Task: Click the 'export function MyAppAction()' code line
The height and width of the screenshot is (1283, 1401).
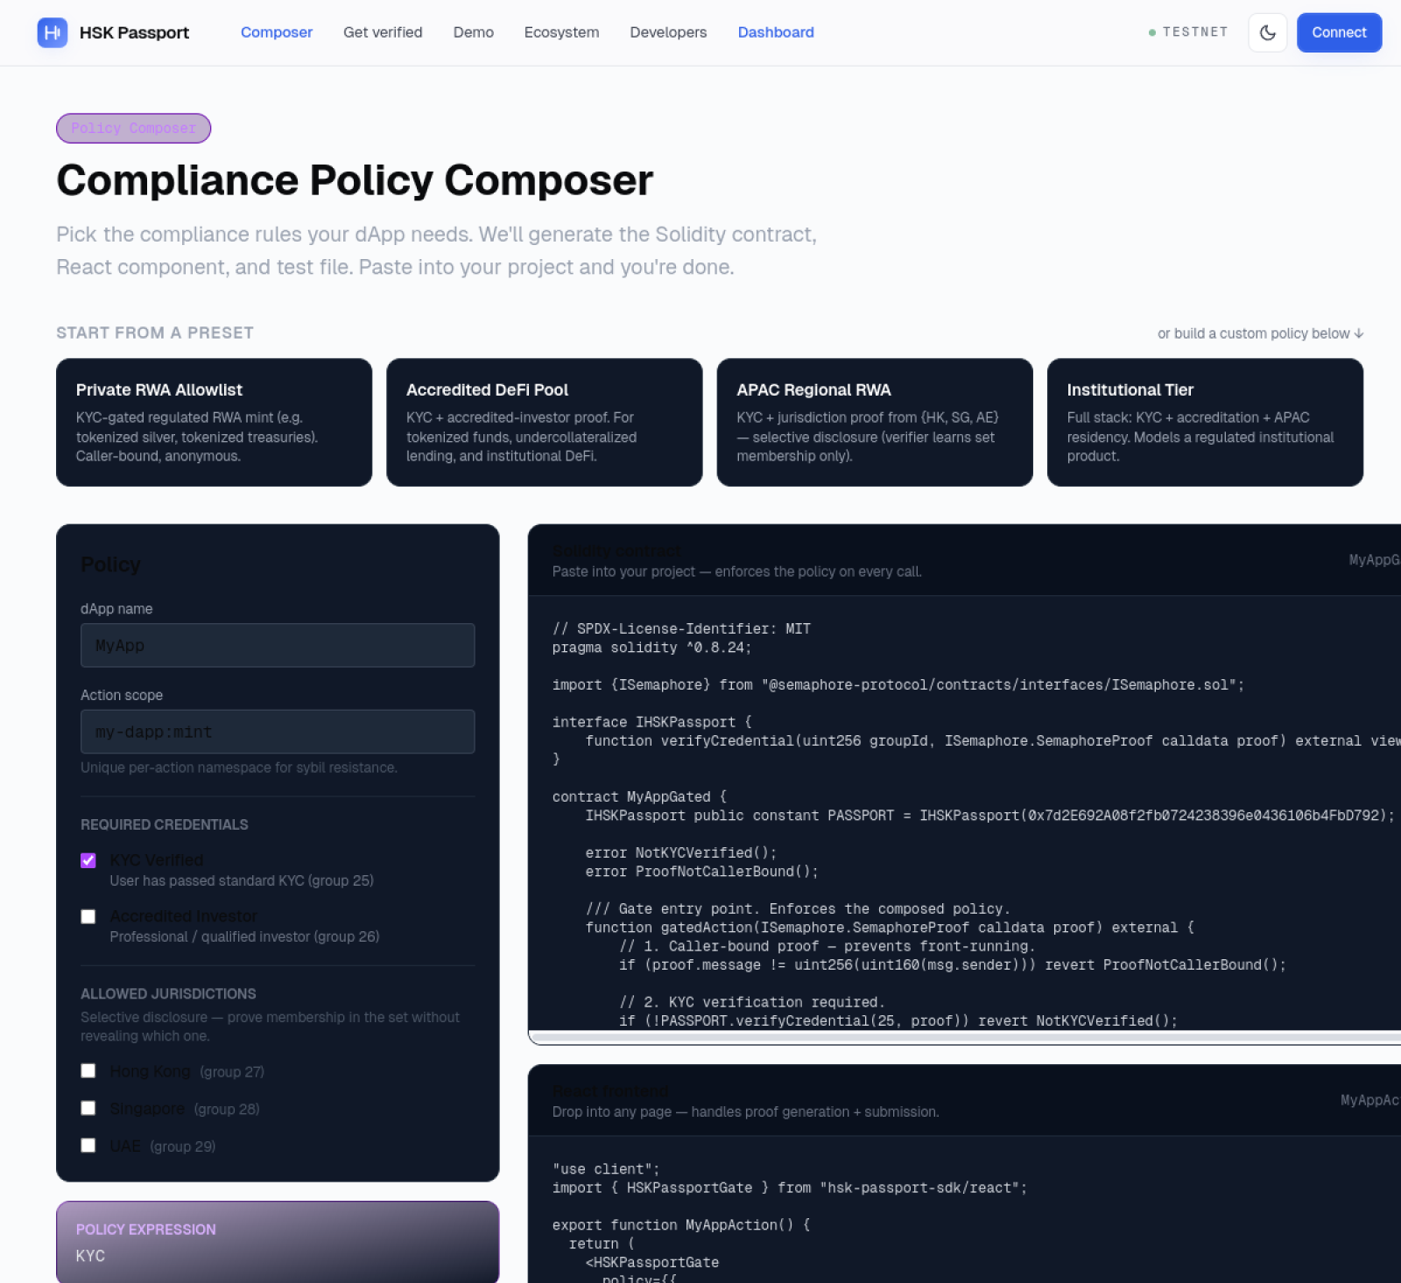Action: click(x=681, y=1225)
